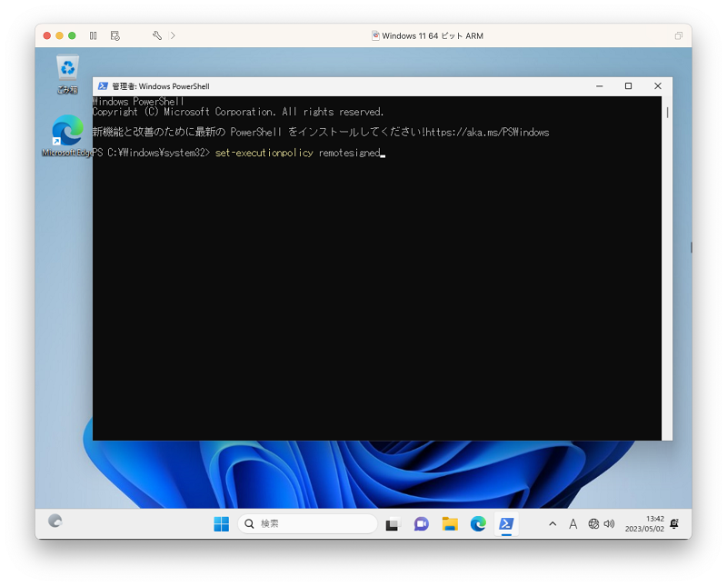This screenshot has width=727, height=586.
Task: Open the clock and date panel
Action: [x=644, y=524]
